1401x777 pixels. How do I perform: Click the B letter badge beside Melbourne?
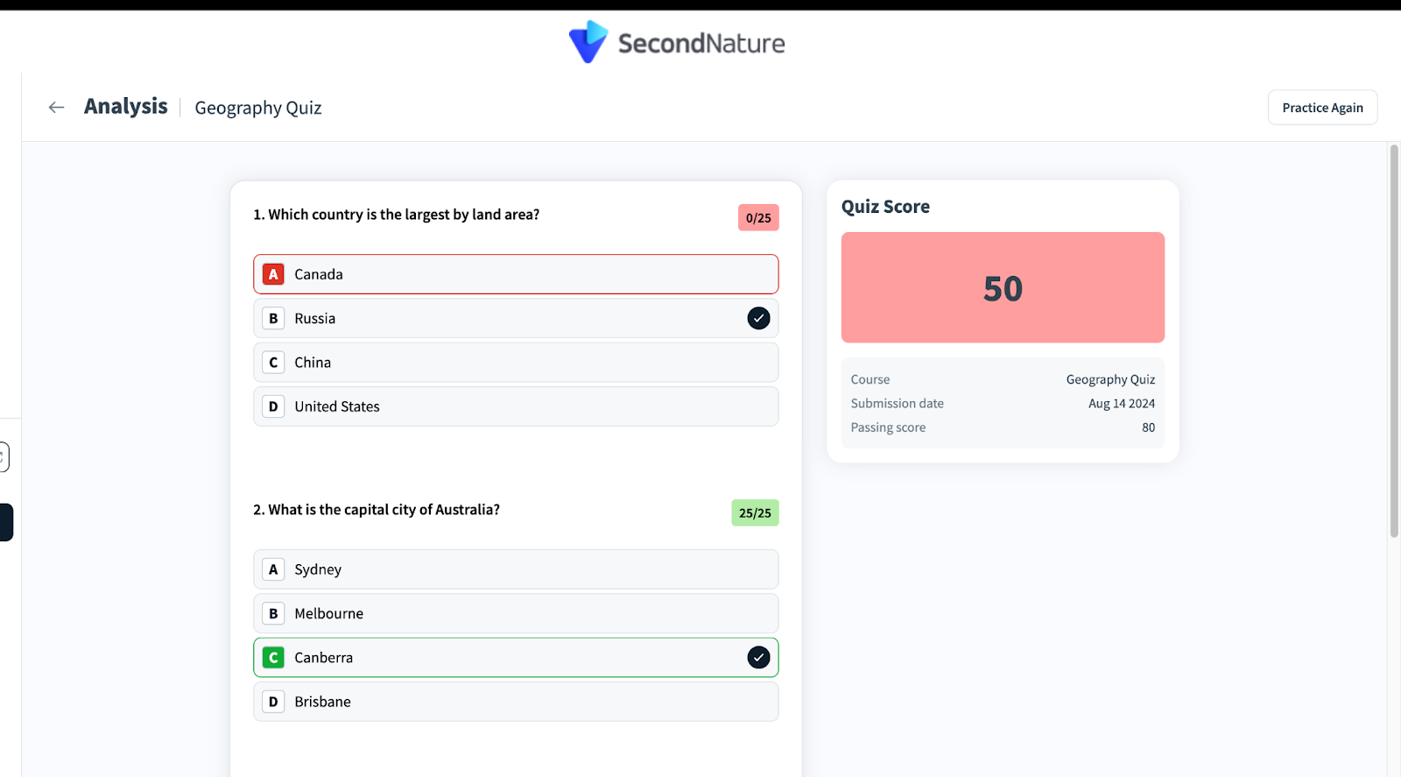coord(273,613)
